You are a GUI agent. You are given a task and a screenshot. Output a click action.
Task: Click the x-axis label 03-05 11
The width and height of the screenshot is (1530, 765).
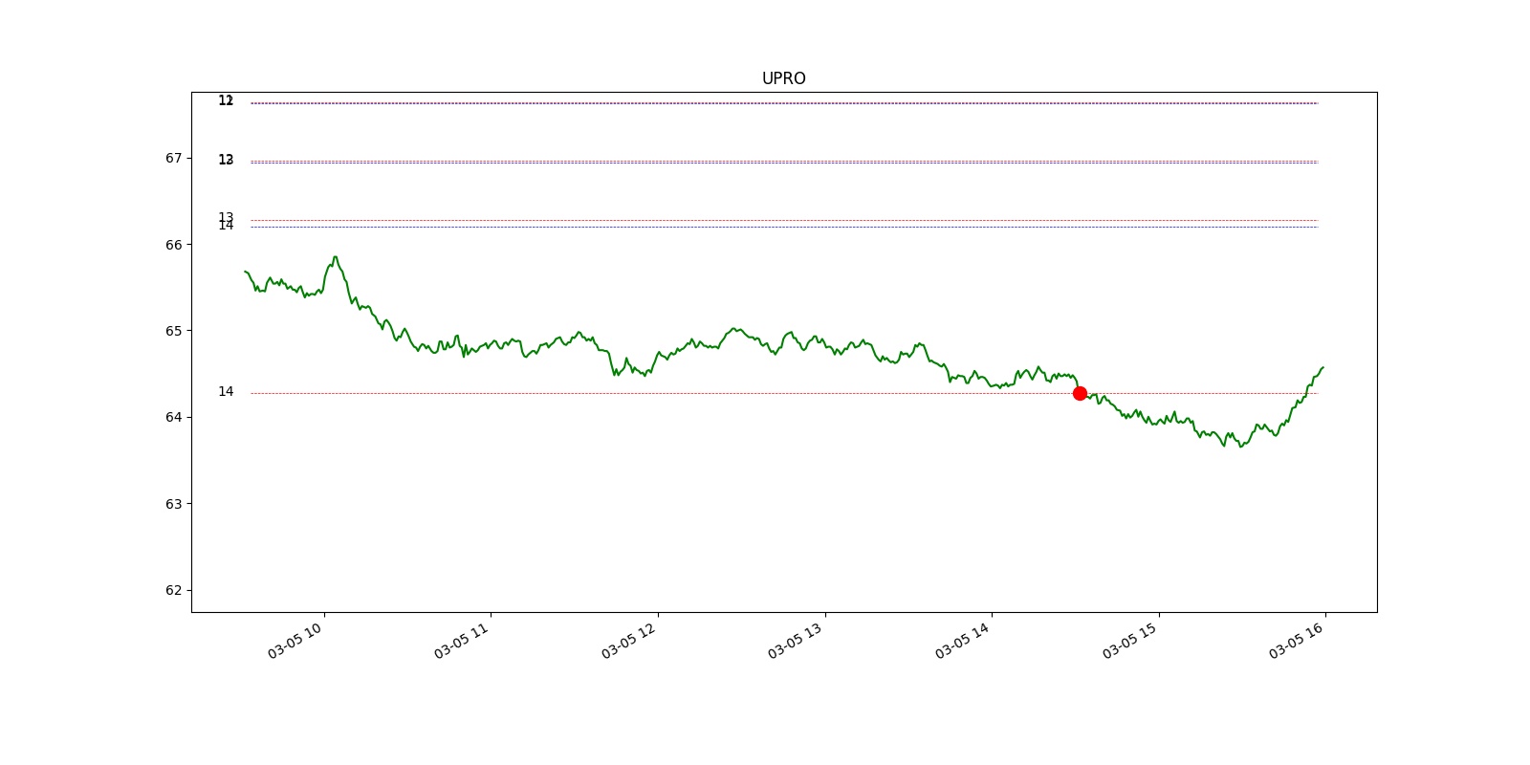point(463,640)
